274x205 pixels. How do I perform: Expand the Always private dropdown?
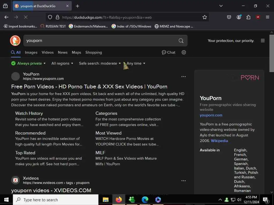[28, 64]
